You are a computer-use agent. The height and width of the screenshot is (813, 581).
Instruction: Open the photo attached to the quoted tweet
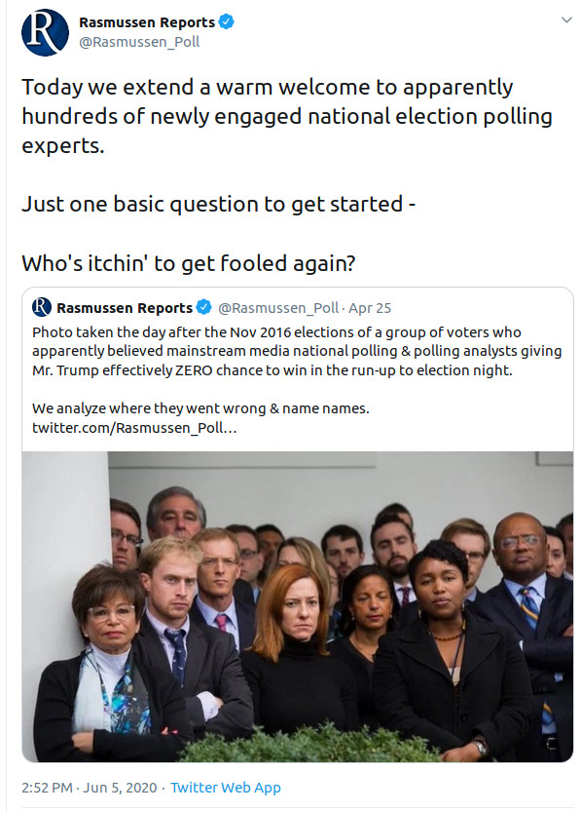click(292, 604)
